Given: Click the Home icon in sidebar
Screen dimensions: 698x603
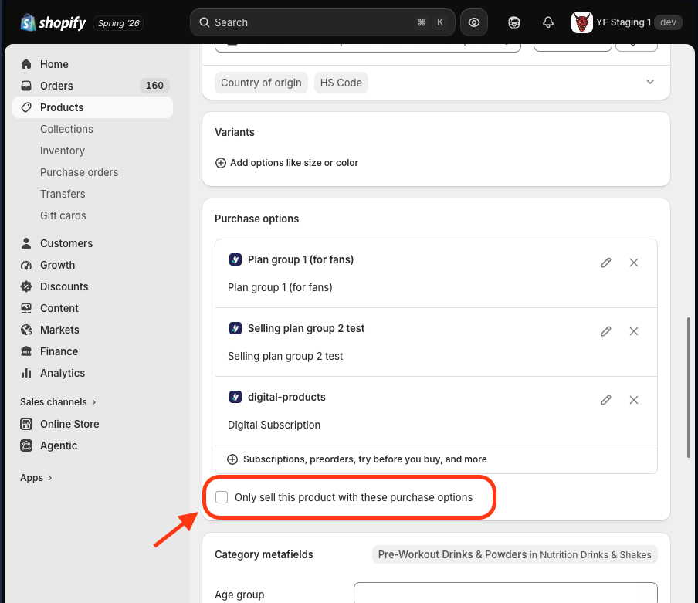Looking at the screenshot, I should point(26,64).
